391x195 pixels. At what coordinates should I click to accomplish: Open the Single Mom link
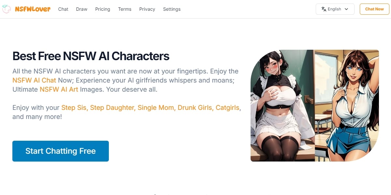(156, 107)
